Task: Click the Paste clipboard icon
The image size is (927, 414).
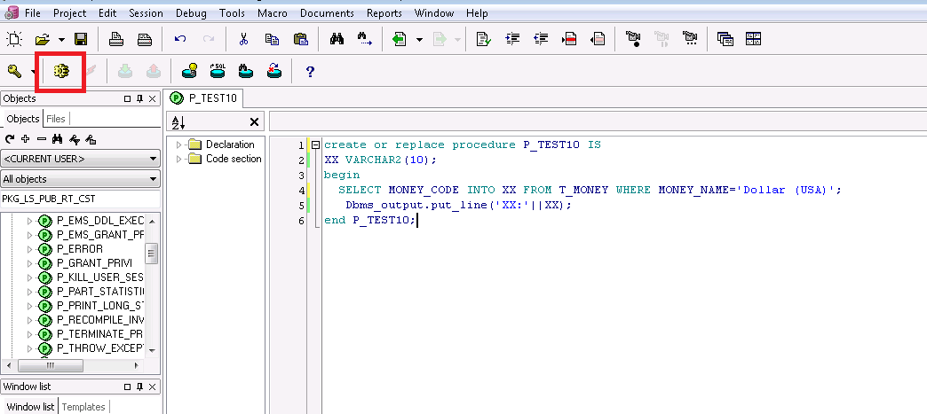Action: pyautogui.click(x=301, y=40)
